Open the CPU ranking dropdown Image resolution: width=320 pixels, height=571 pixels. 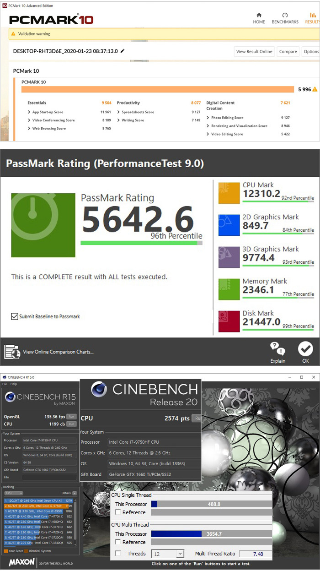pyautogui.click(x=14, y=493)
